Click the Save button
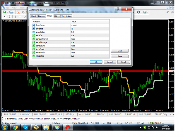The height and width of the screenshot is (137, 183). click(120, 56)
